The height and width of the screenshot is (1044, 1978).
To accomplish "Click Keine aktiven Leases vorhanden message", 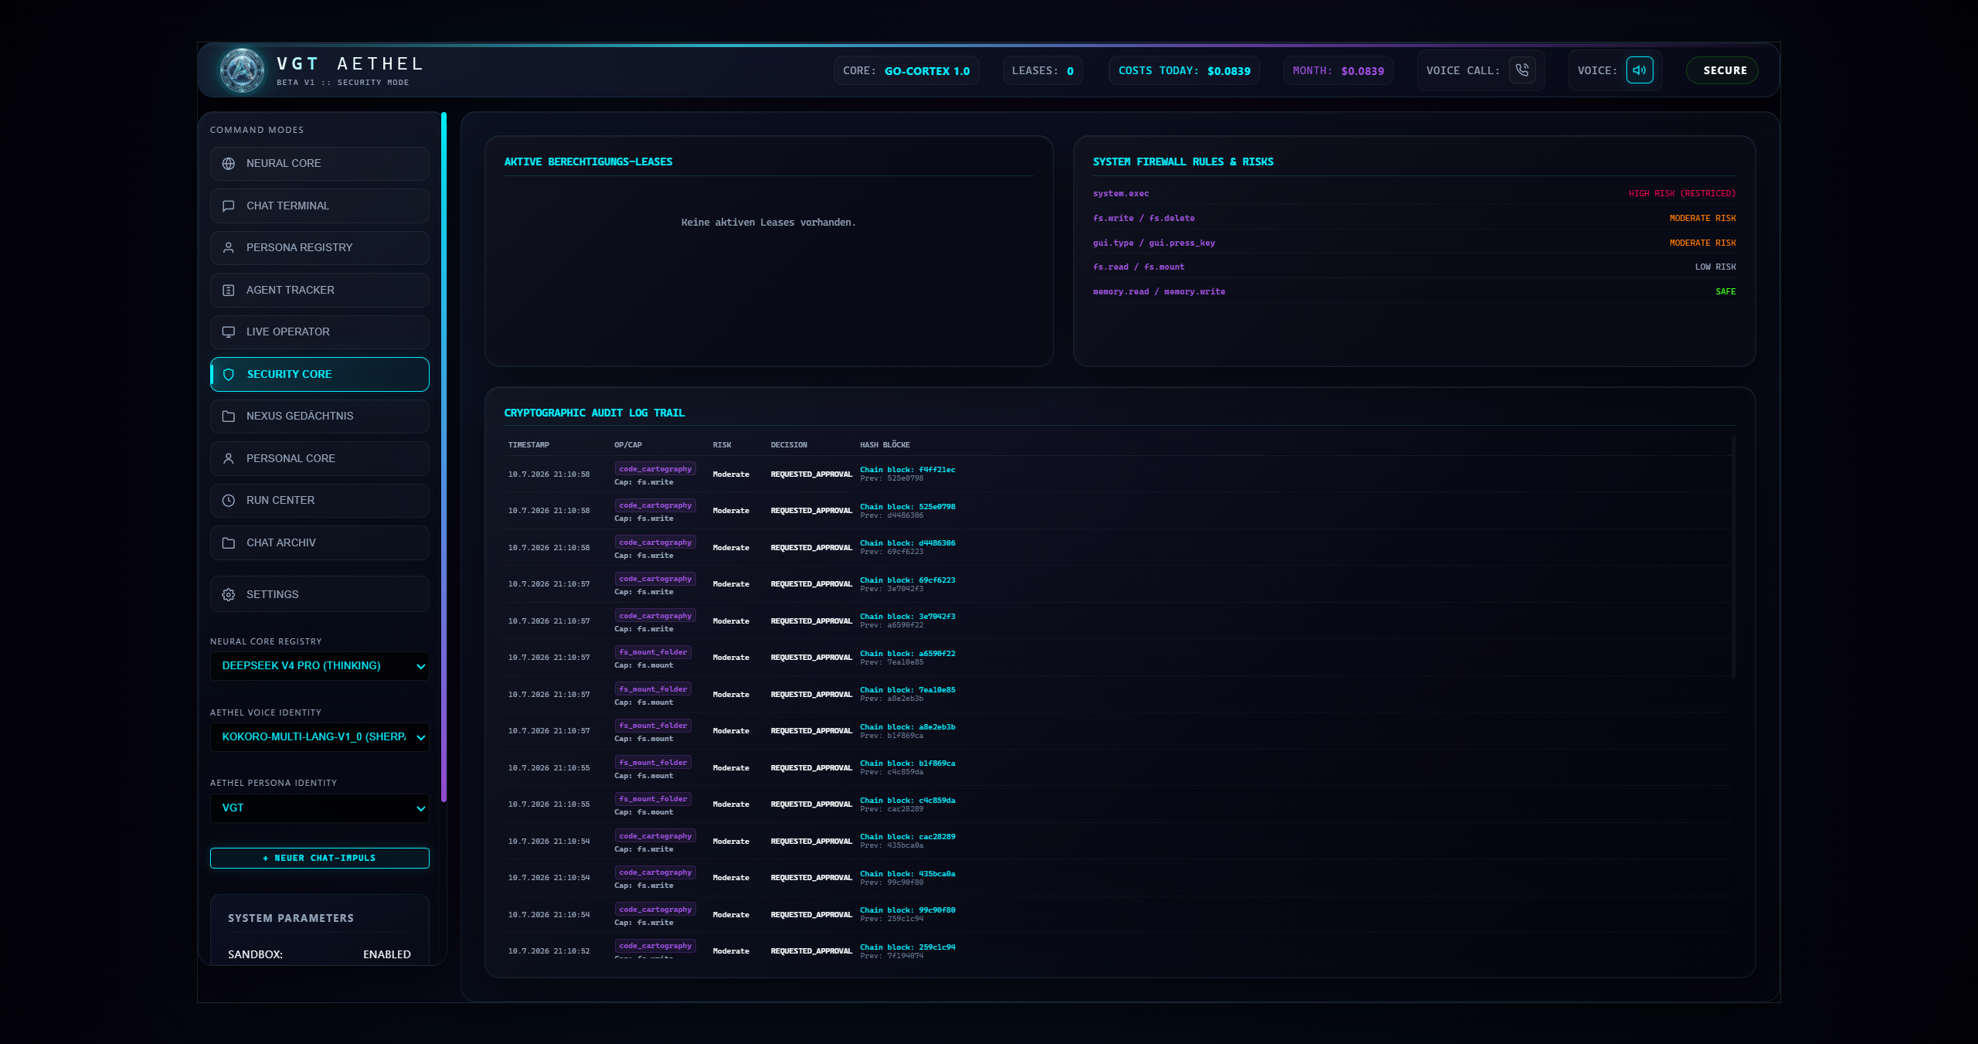I will tap(769, 223).
